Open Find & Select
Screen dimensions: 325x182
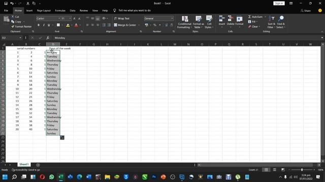(281, 22)
